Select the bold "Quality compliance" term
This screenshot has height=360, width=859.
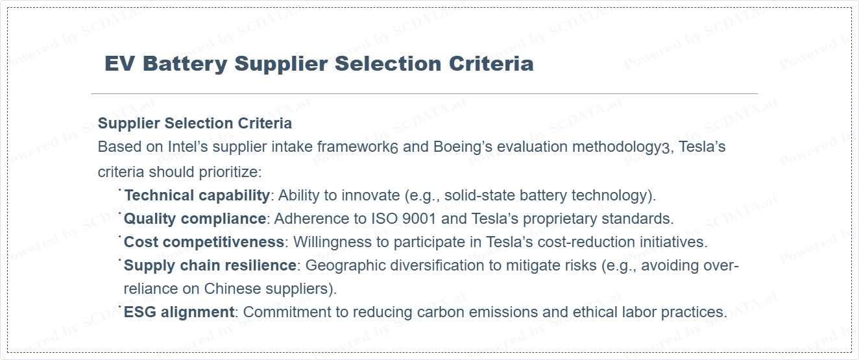195,219
